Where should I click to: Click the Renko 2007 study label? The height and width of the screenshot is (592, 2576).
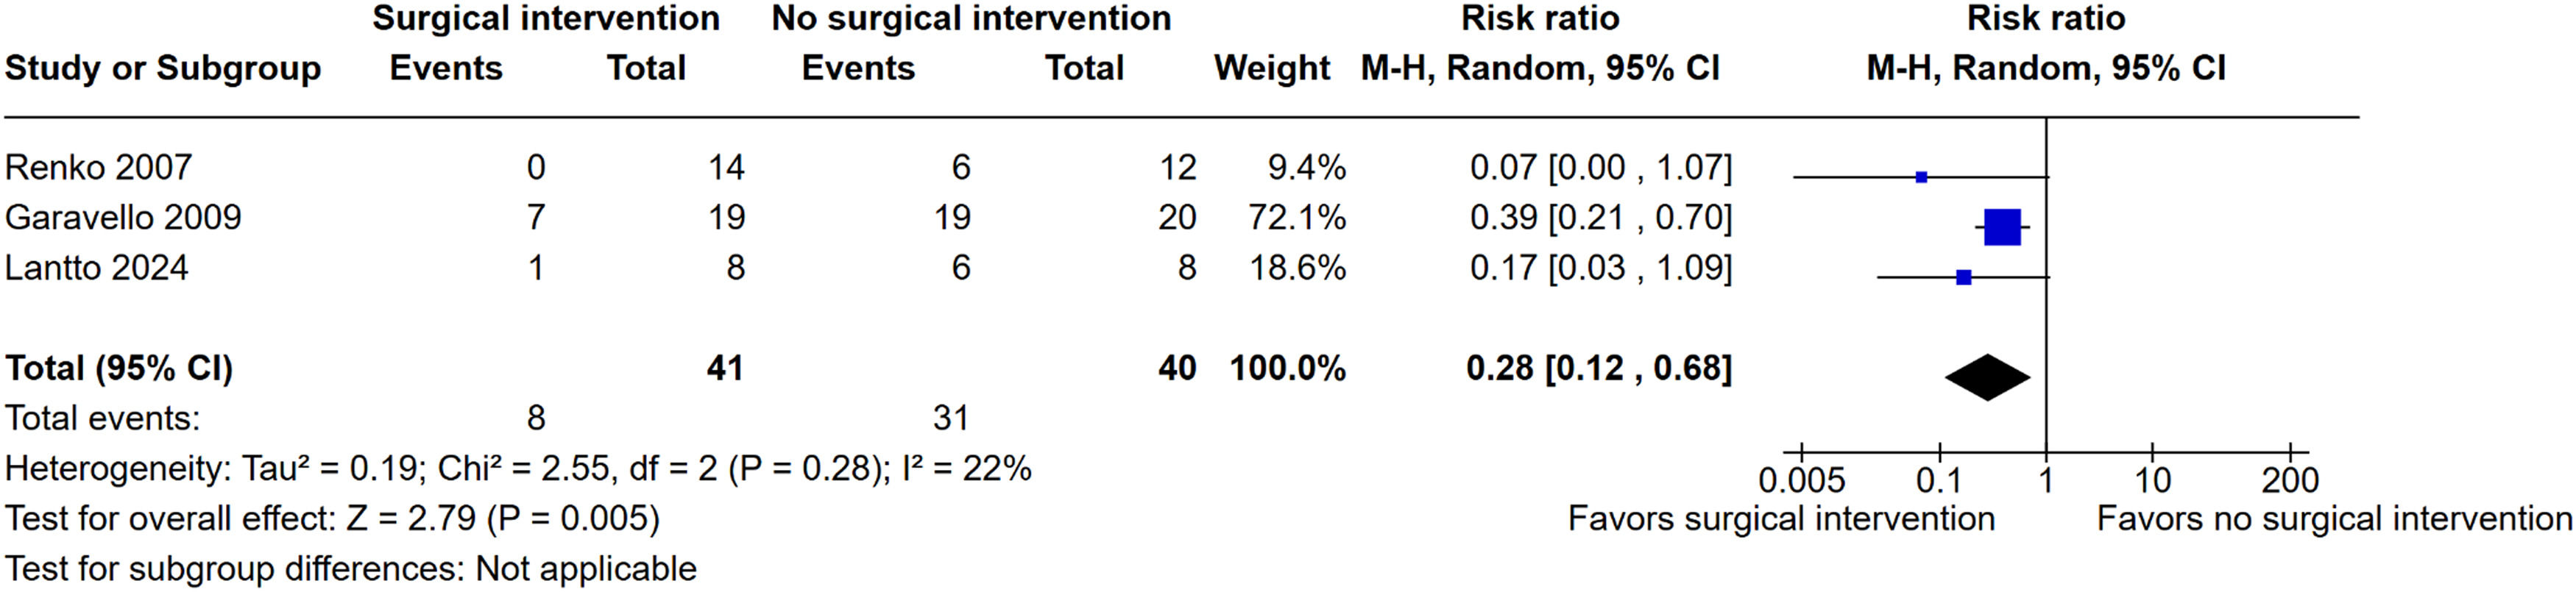point(98,167)
